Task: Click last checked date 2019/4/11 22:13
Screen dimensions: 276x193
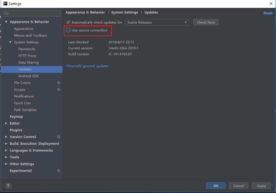Action: 121,42
